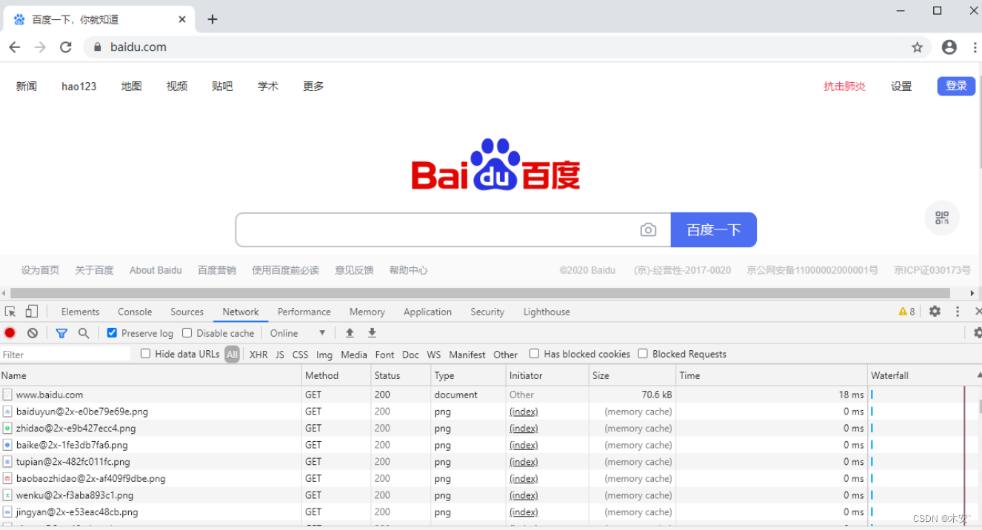Image resolution: width=982 pixels, height=530 pixels.
Task: Open the About Baidu footer link
Action: pos(156,270)
